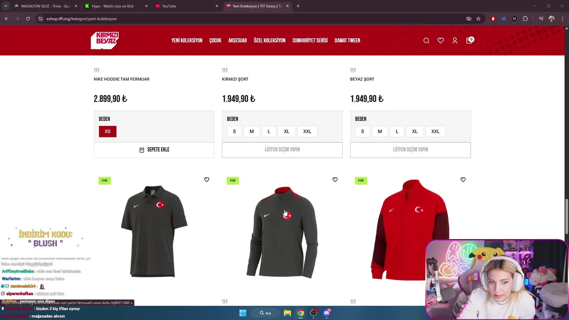Open OBS Studio from taskbar
Viewport: 569px width, 320px height.
(x=313, y=313)
